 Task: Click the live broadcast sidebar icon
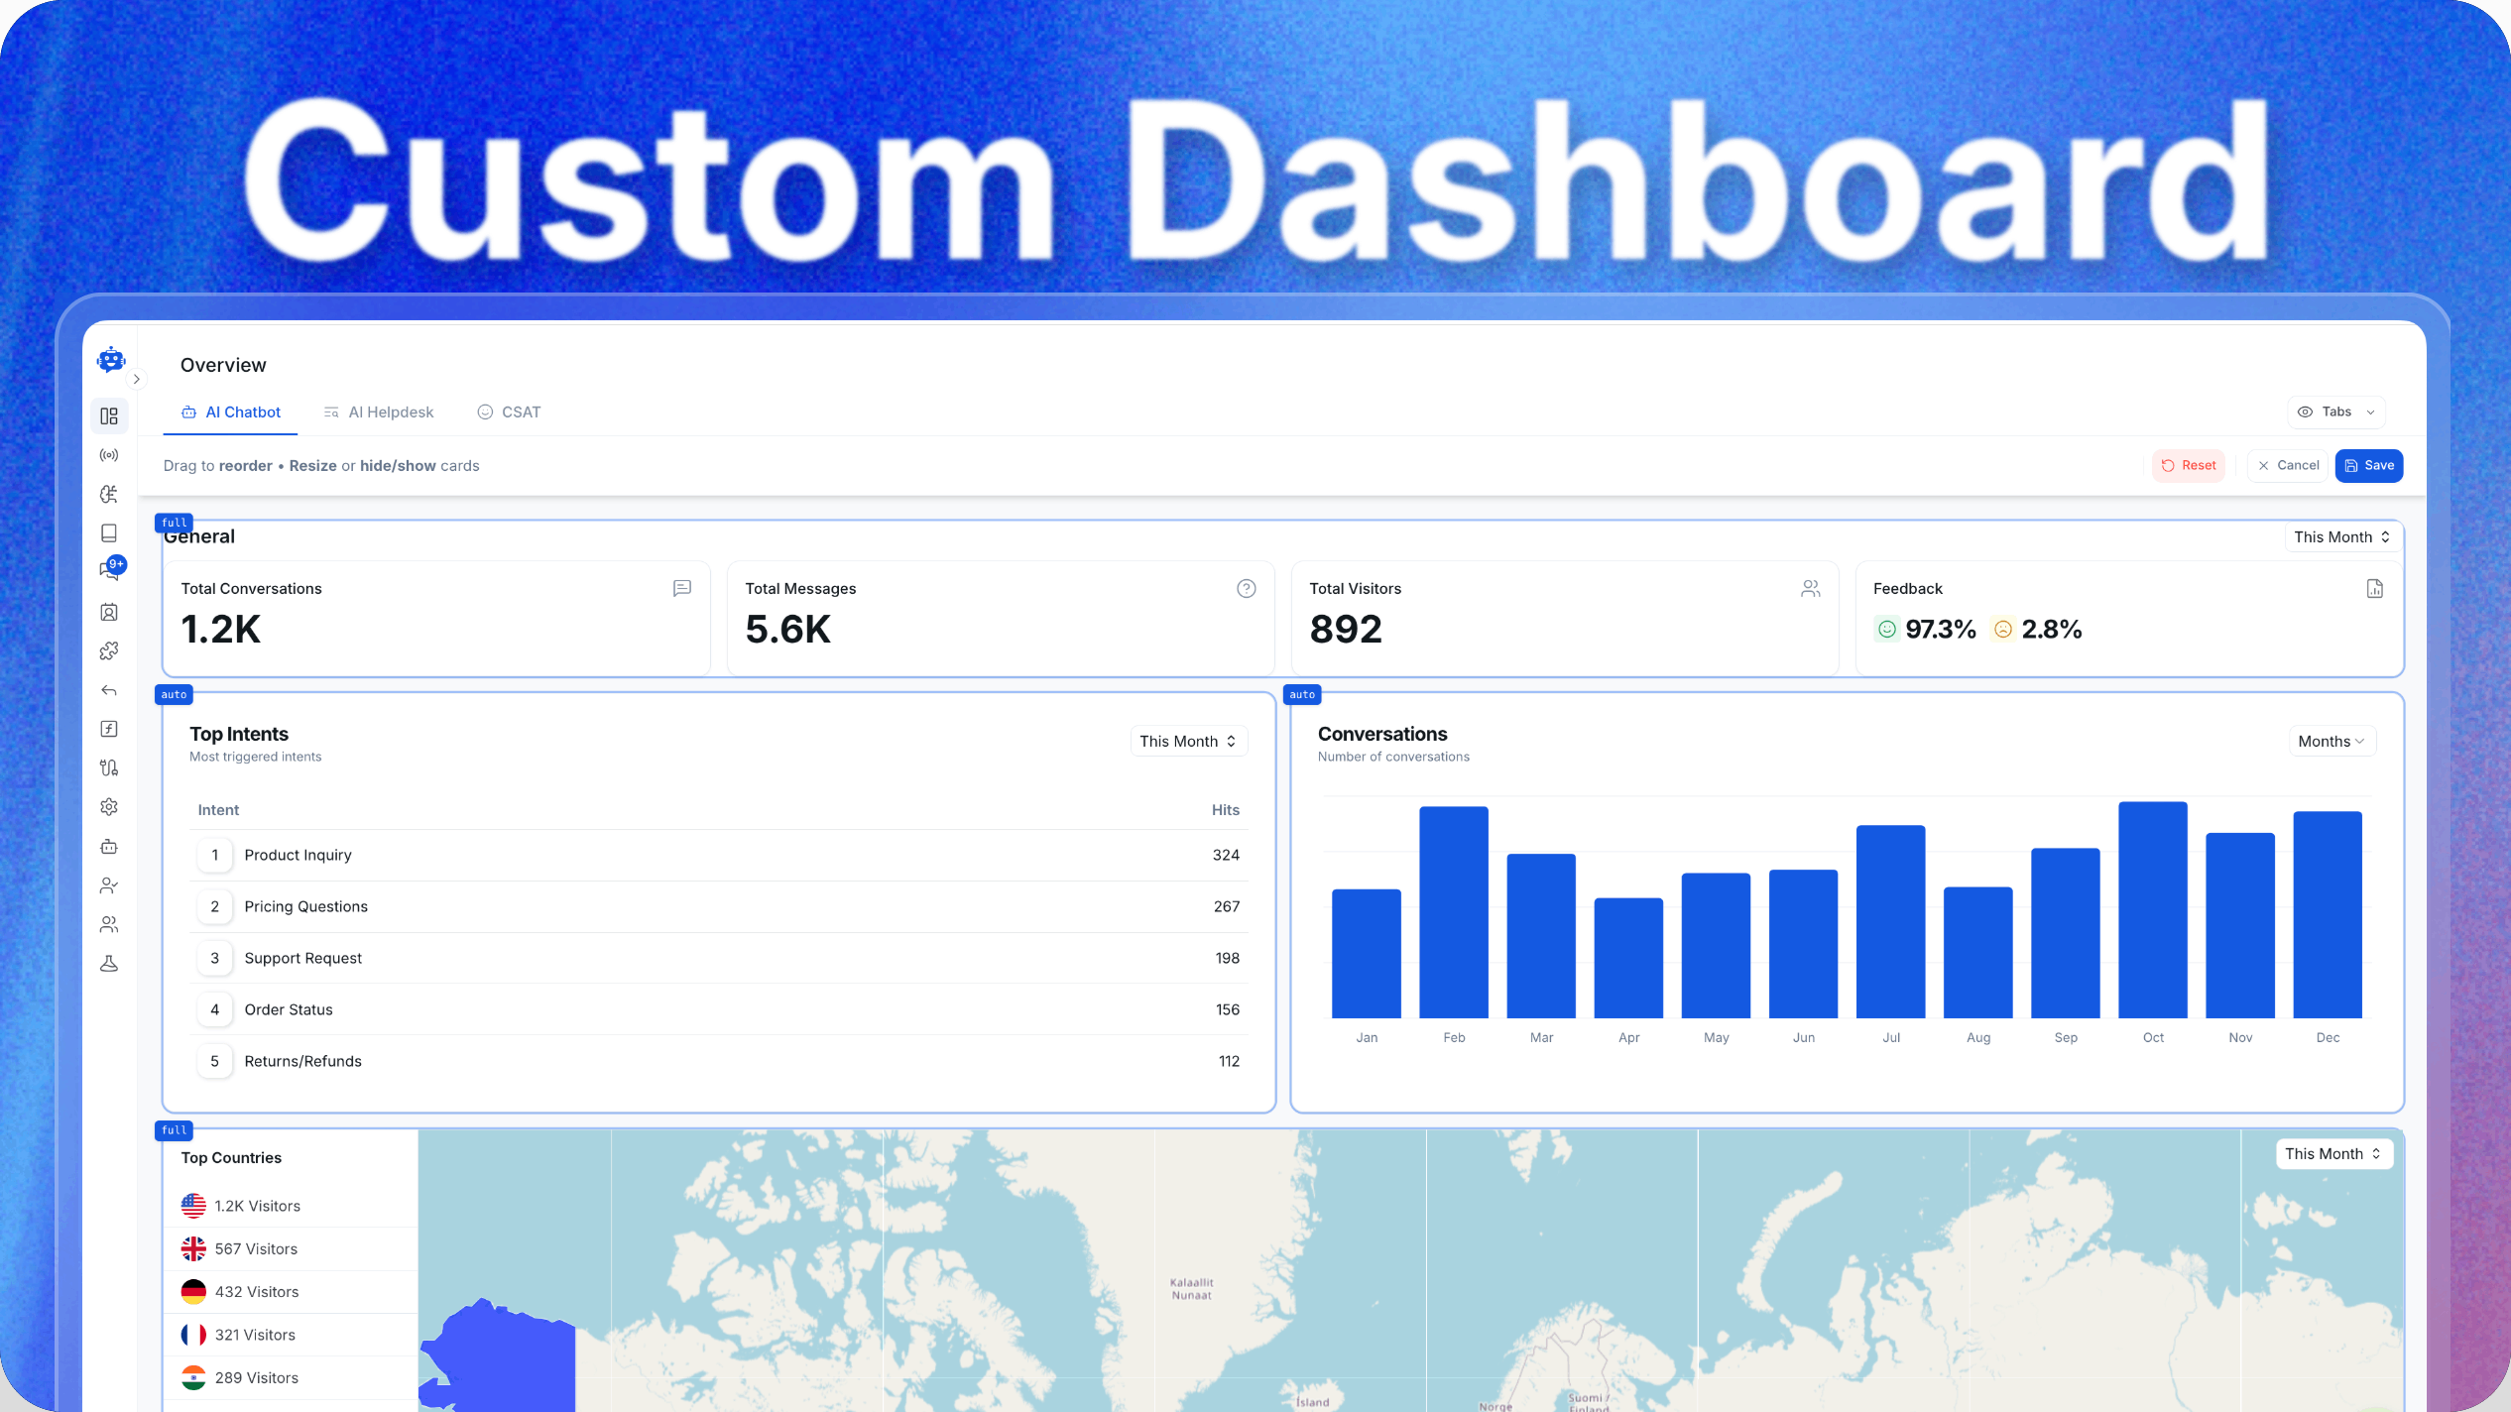(109, 455)
